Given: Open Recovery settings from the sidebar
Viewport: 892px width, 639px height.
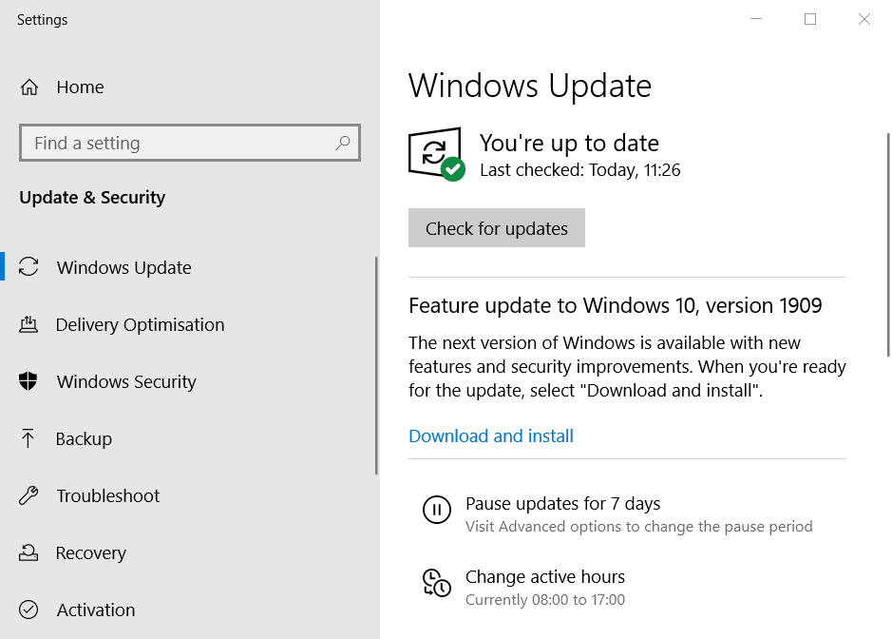Looking at the screenshot, I should 92,552.
